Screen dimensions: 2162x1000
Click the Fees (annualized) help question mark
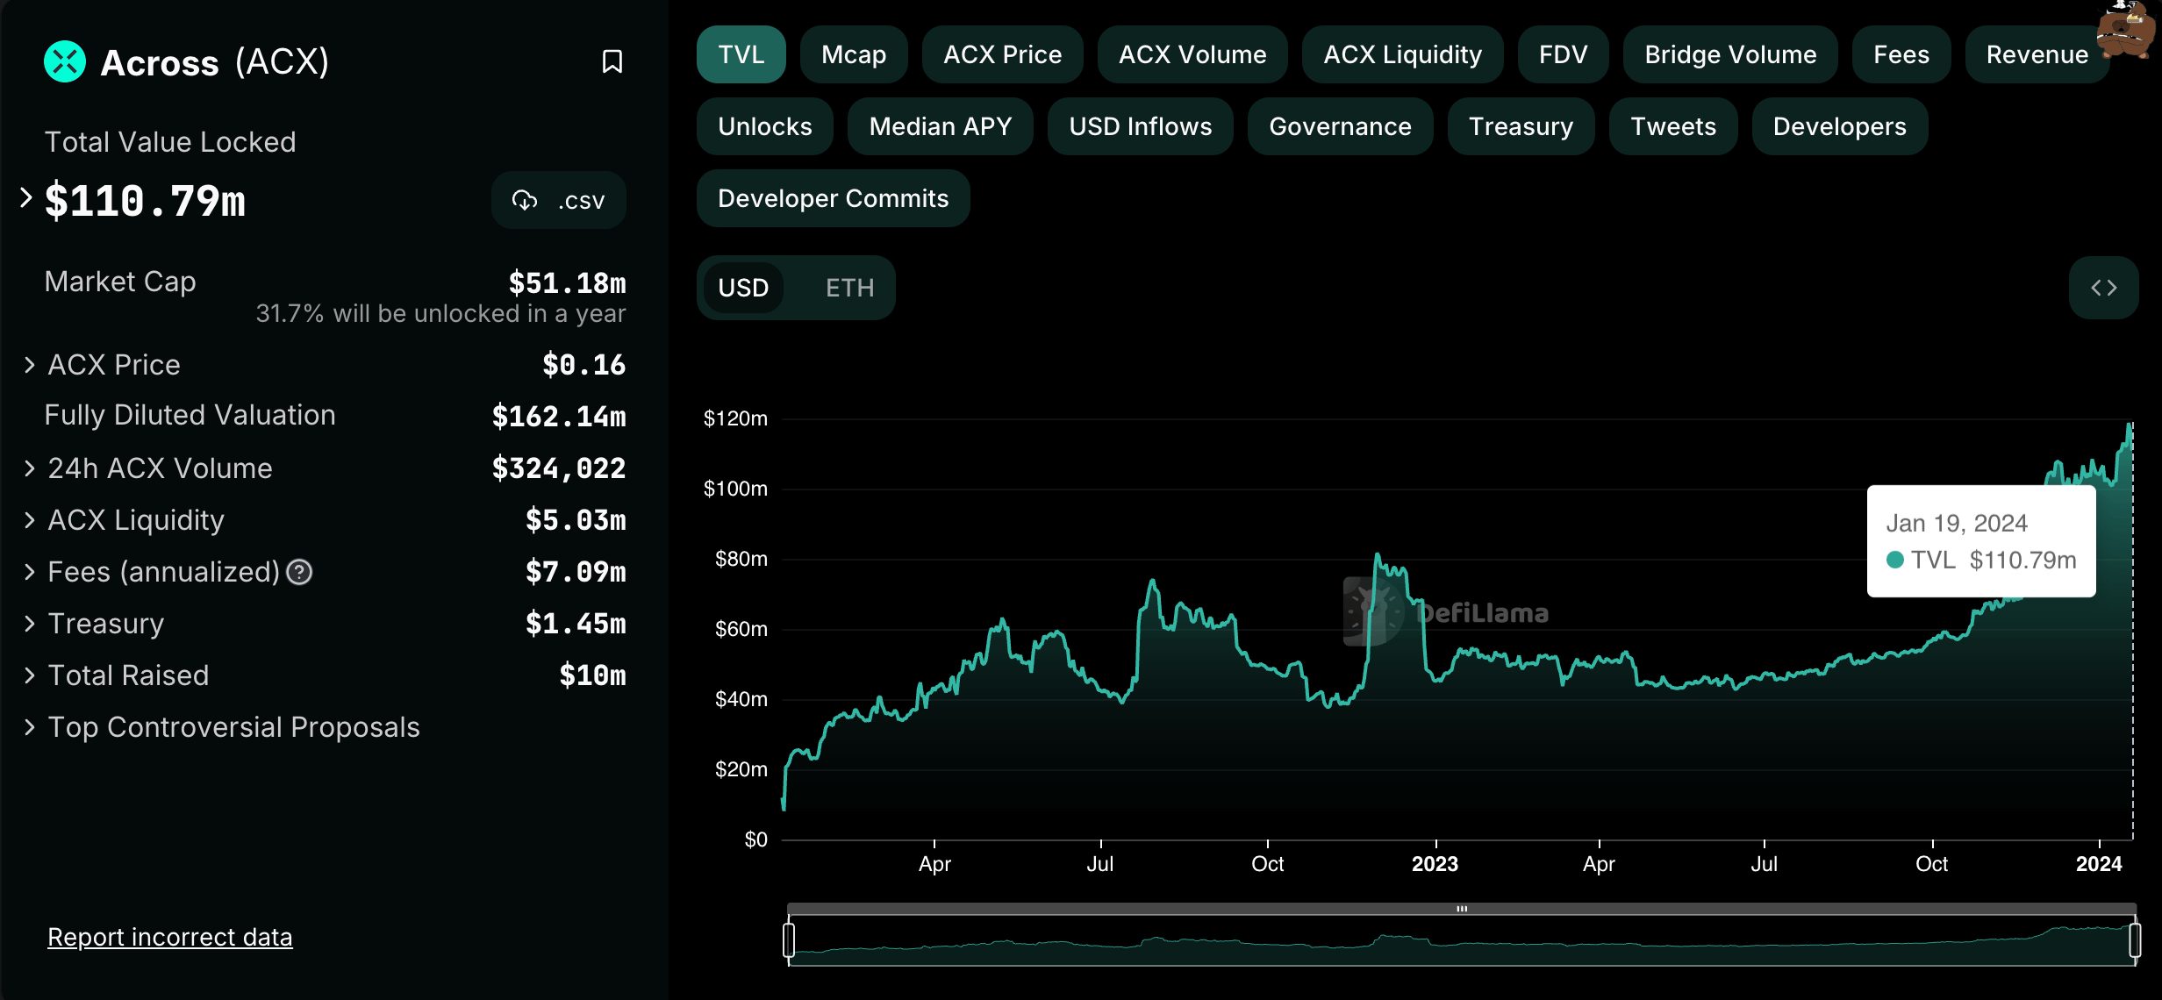(x=299, y=572)
